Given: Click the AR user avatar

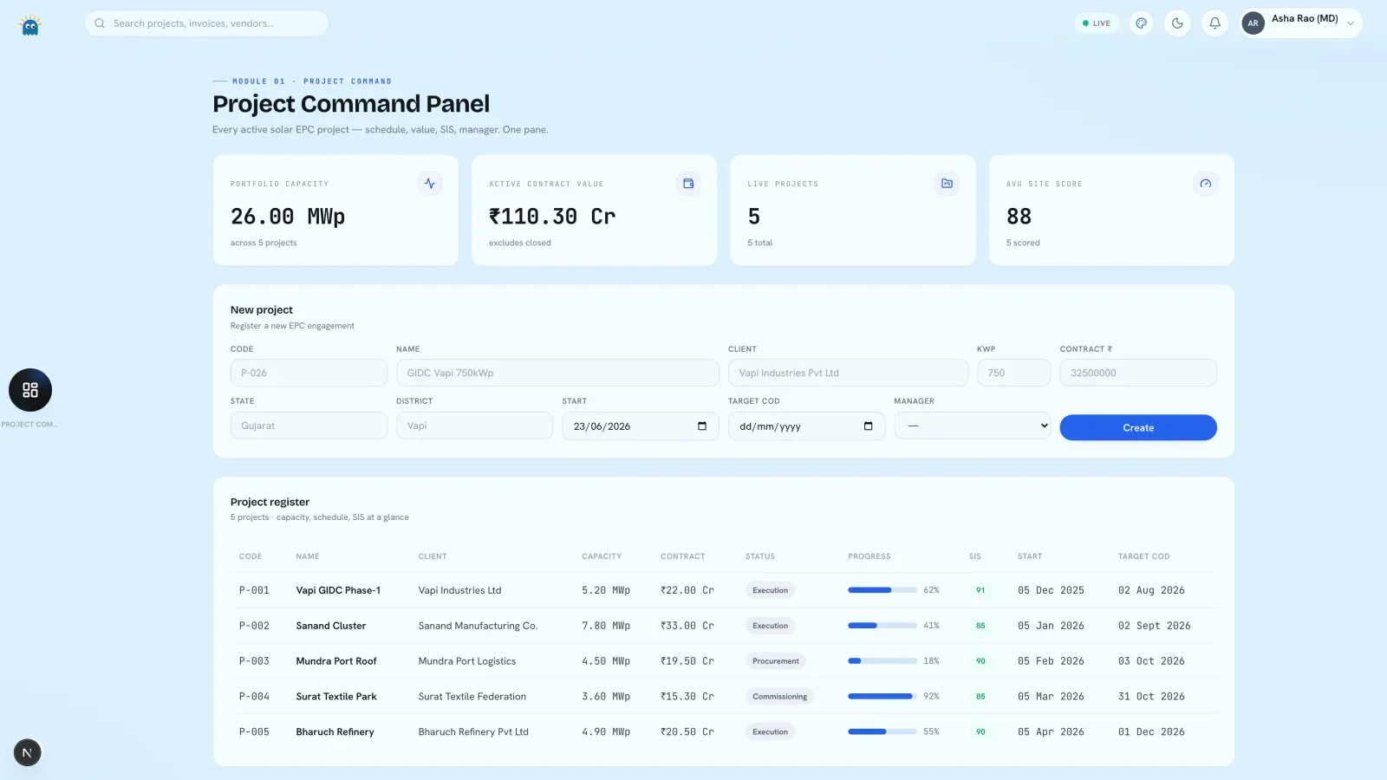Looking at the screenshot, I should click(x=1253, y=23).
